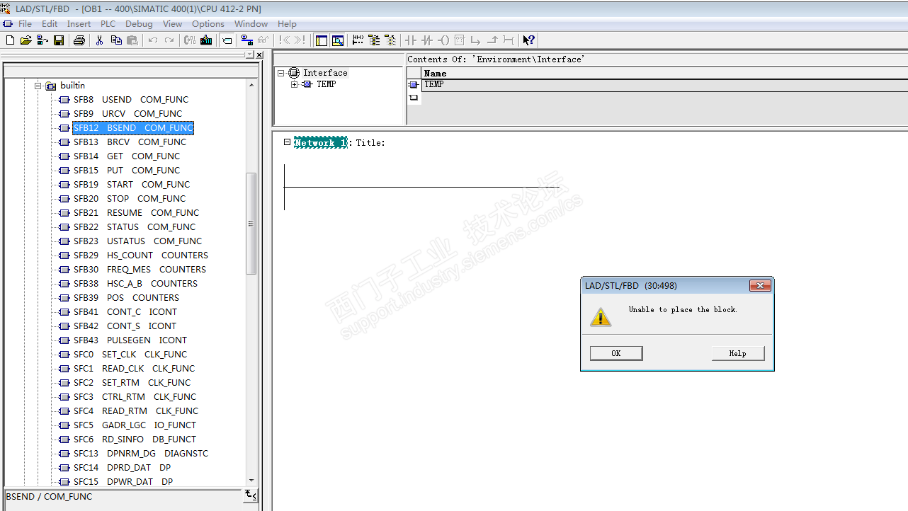Cut selection with the scissors icon
Image resolution: width=908 pixels, height=511 pixels.
tap(100, 40)
